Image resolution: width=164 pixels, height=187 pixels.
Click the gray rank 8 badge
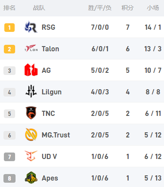9,178
